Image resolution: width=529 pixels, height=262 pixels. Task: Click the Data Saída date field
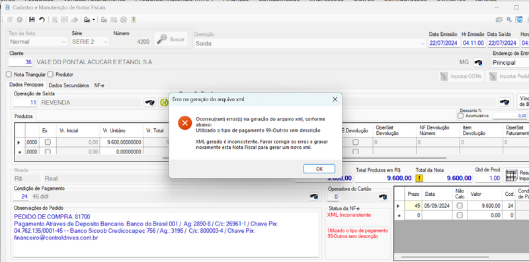[503, 43]
